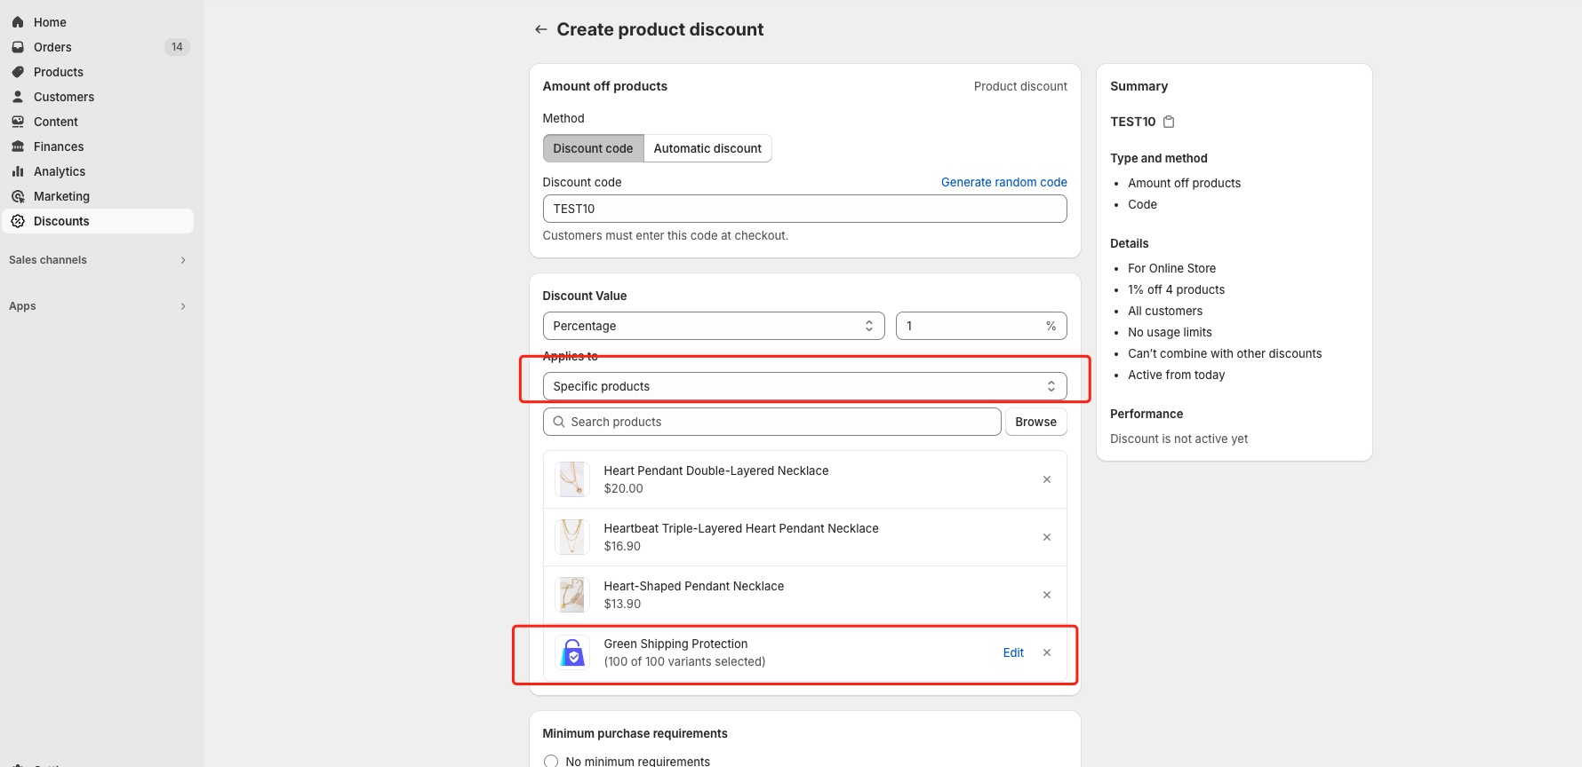Viewport: 1582px width, 767px height.
Task: Click the back arrow beside Create product discount
Action: pyautogui.click(x=540, y=29)
